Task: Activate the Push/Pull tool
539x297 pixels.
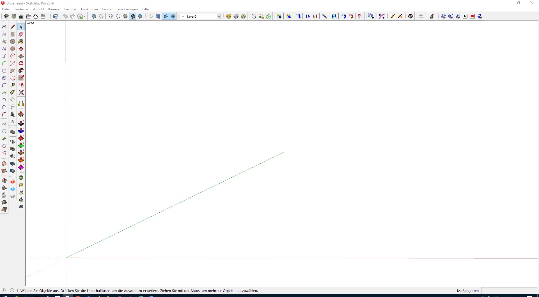Action: pos(21,56)
